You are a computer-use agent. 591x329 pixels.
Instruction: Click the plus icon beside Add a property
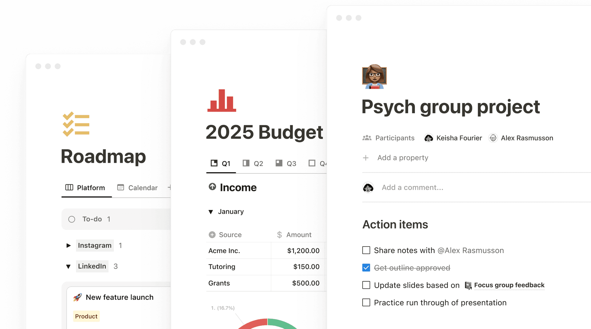point(366,158)
